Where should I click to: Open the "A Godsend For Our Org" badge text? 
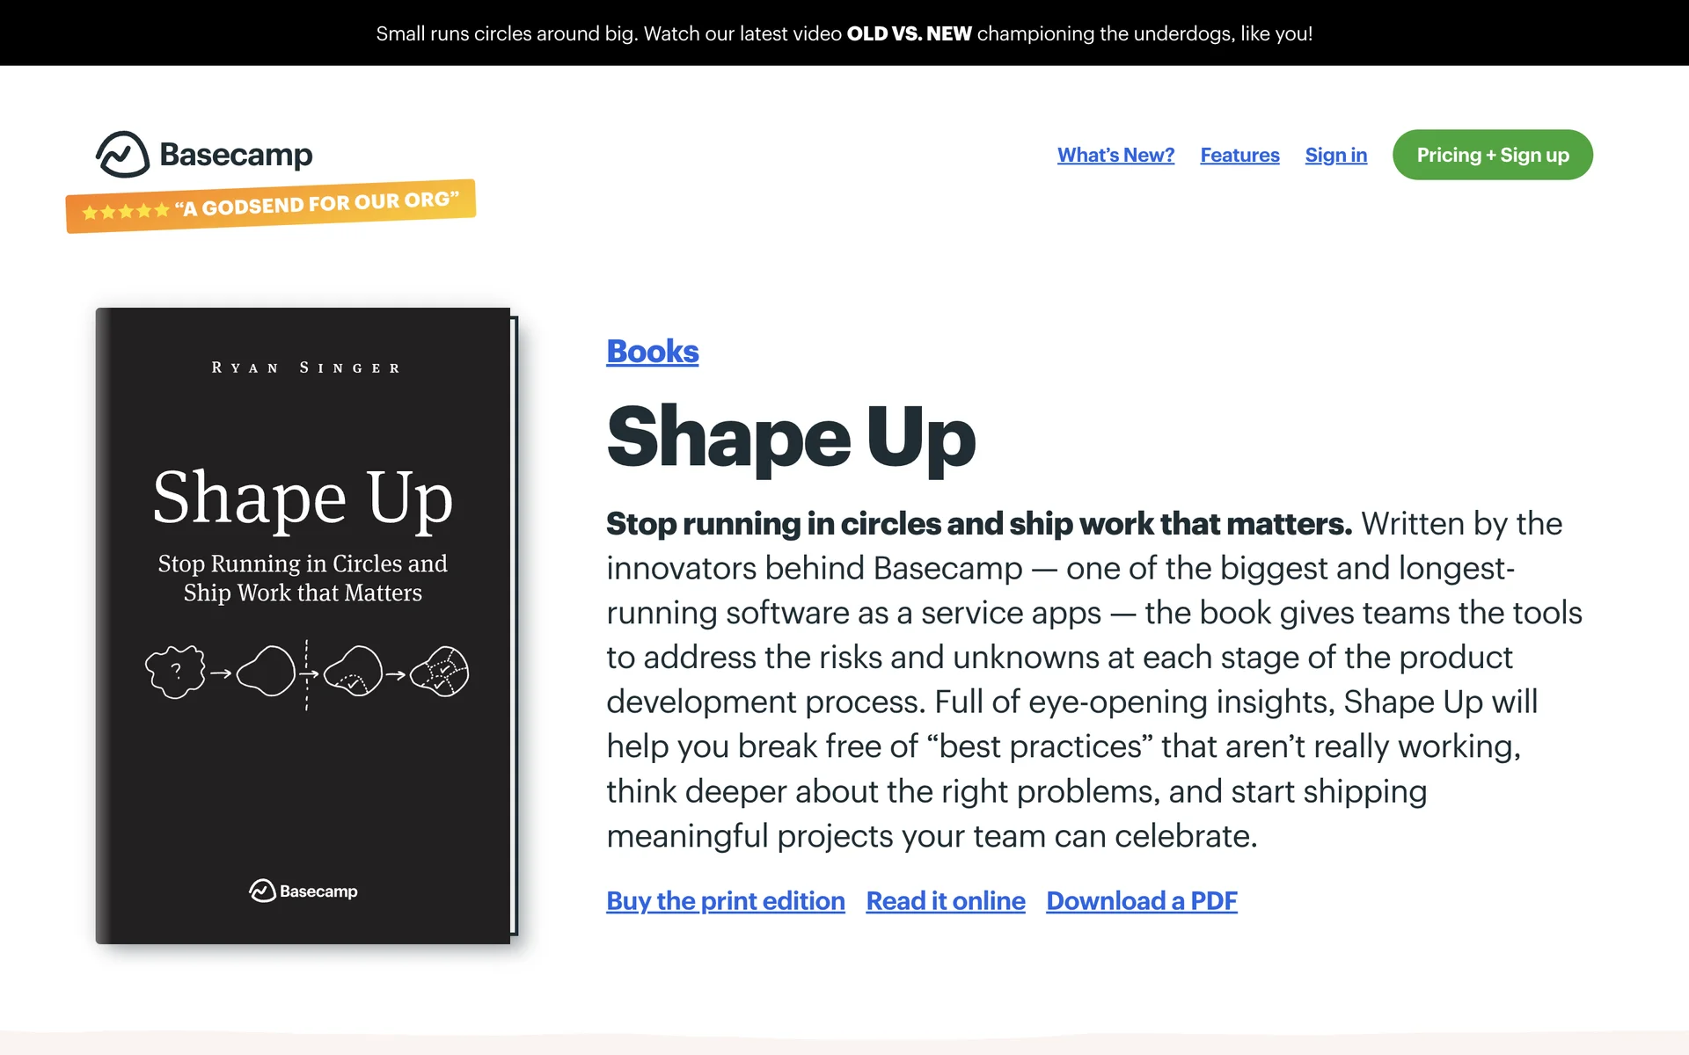pyautogui.click(x=317, y=204)
